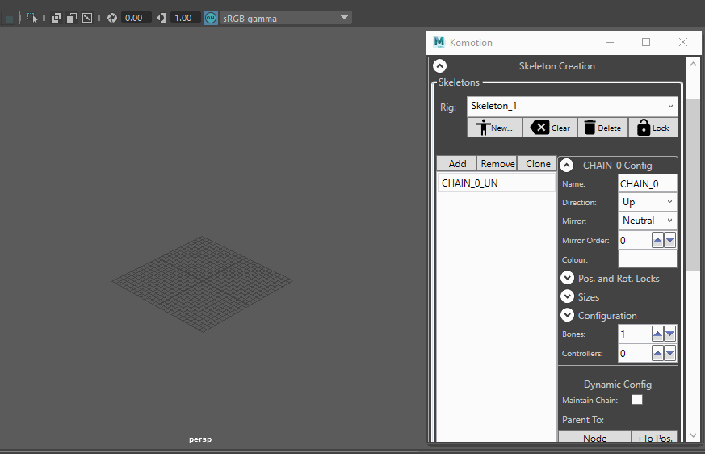Click the gamma contrast icon

[x=162, y=18]
